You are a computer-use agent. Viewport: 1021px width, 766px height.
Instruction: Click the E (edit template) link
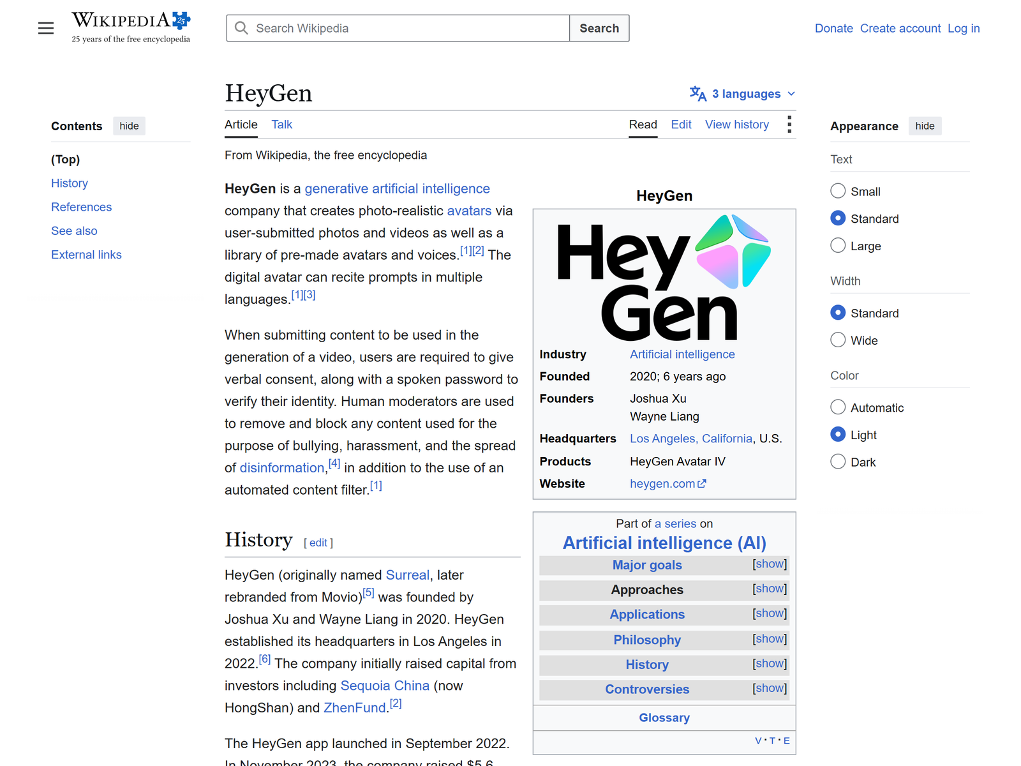pos(787,741)
